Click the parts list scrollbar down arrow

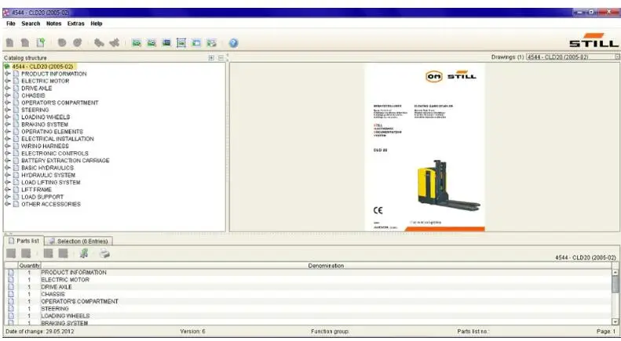(x=615, y=322)
